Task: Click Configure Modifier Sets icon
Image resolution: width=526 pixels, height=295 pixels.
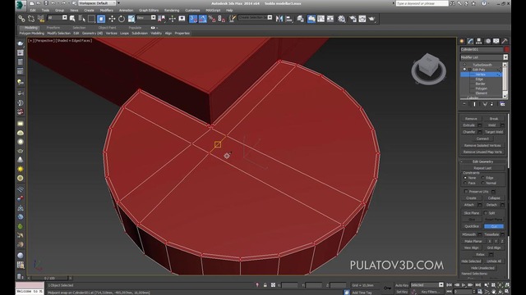Action: 502,104
